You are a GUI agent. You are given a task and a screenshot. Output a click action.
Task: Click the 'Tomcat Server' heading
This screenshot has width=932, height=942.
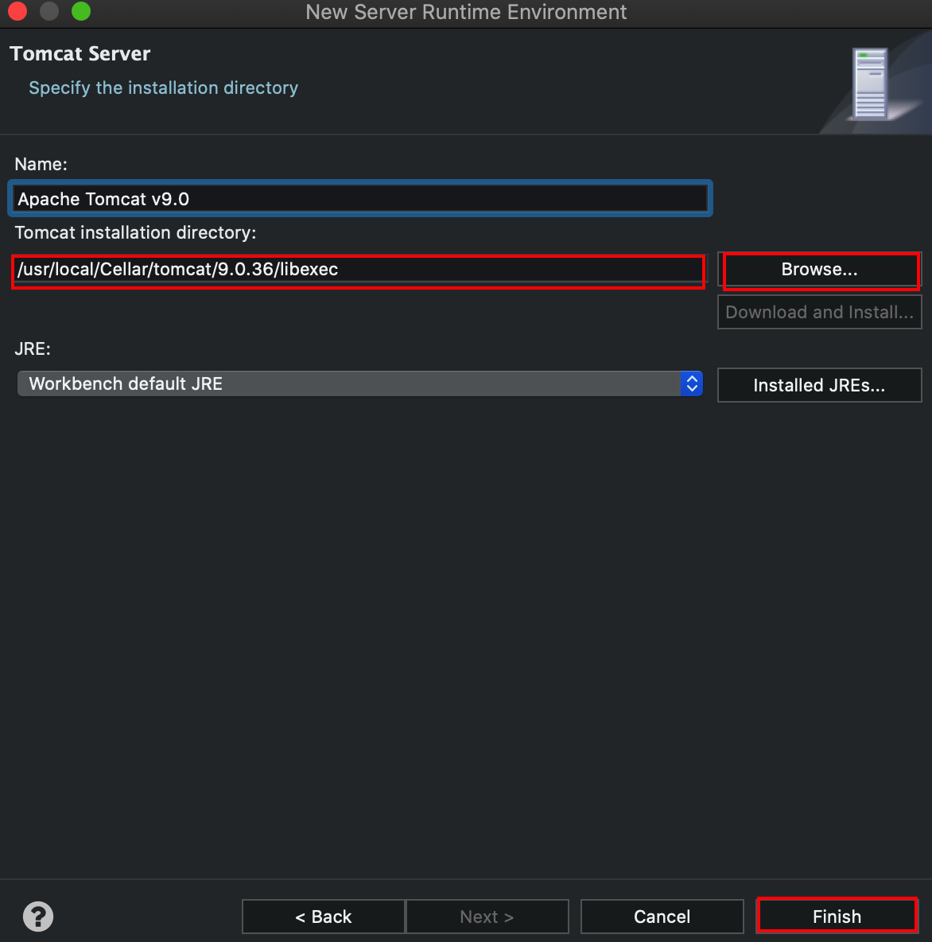point(80,53)
